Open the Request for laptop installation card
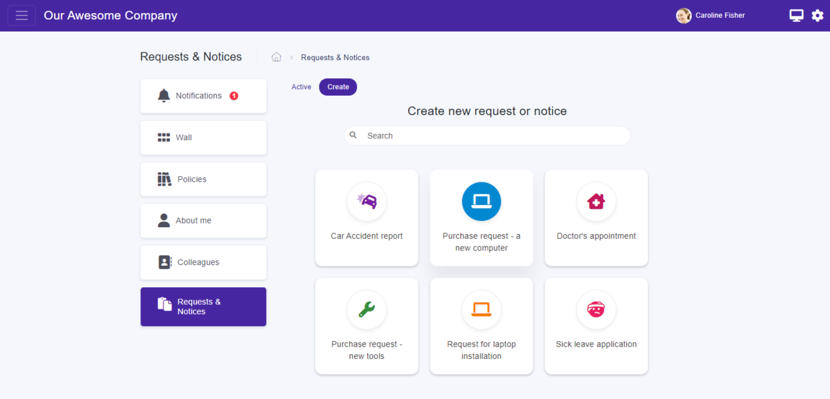The width and height of the screenshot is (830, 399). point(481,327)
